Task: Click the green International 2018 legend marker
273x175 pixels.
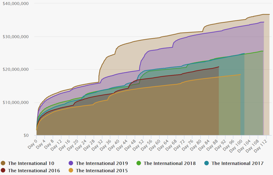Action: click(x=139, y=163)
